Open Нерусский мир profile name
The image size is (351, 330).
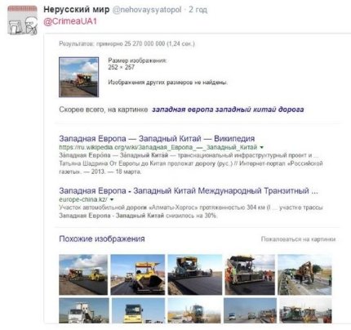(77, 10)
